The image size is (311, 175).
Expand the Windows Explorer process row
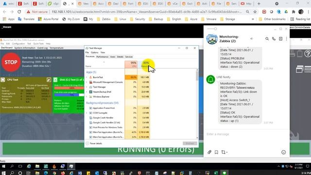[86, 97]
